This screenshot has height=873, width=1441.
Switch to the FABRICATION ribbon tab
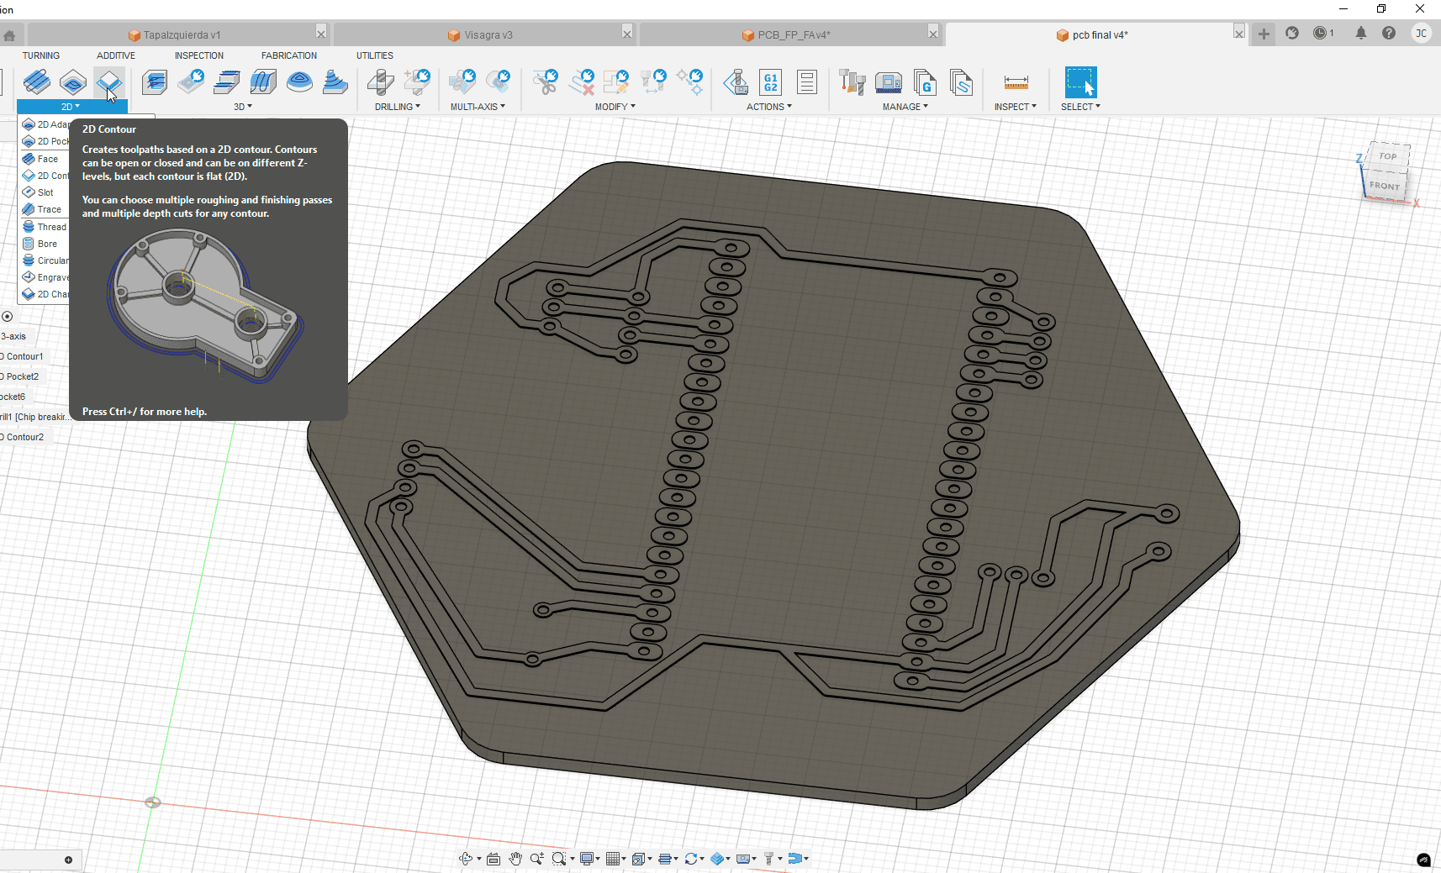point(289,55)
